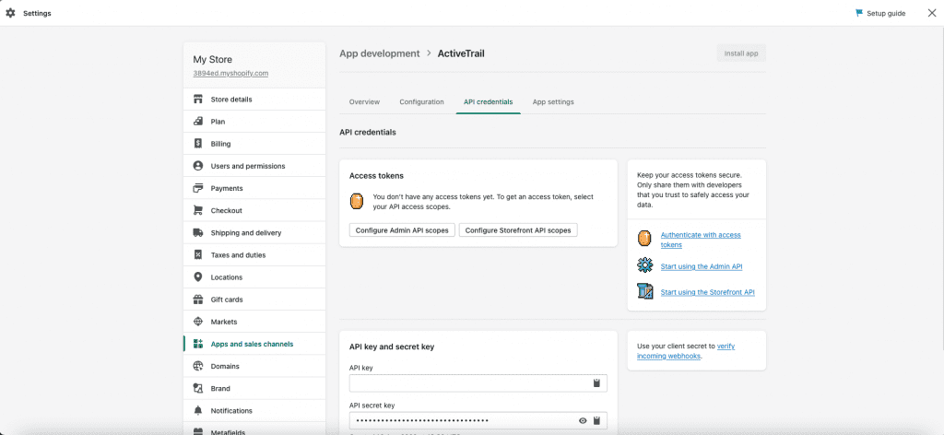
Task: Click the Shipping and delivery truck icon
Action: click(198, 233)
